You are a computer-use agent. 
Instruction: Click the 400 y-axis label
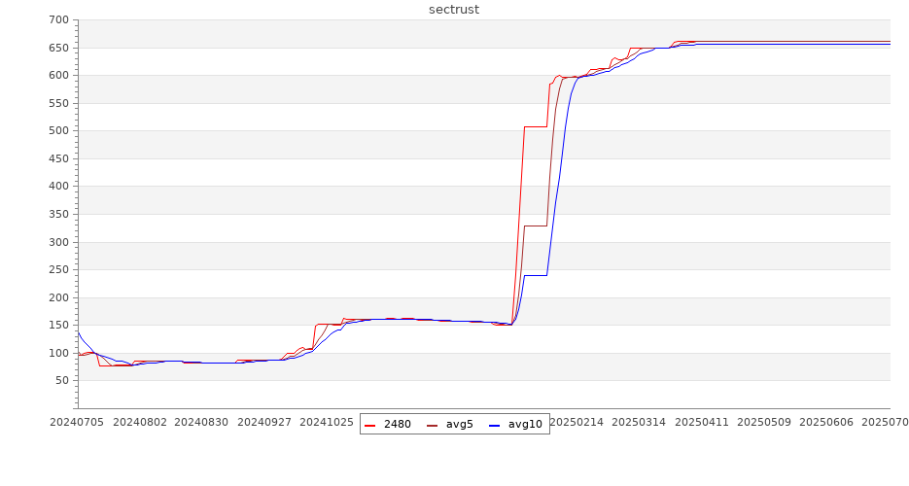[x=59, y=187]
